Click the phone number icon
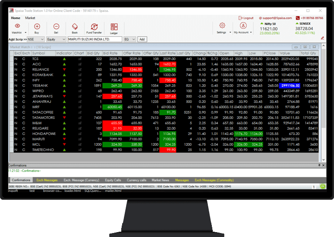334x237 pixels. [298, 18]
